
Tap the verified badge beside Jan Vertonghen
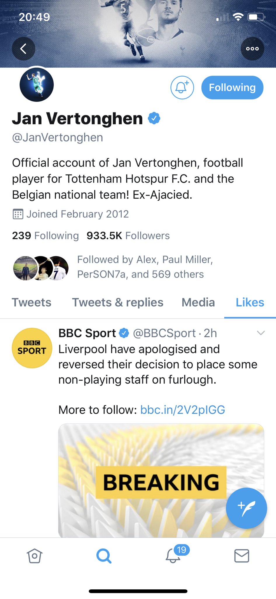tap(154, 118)
